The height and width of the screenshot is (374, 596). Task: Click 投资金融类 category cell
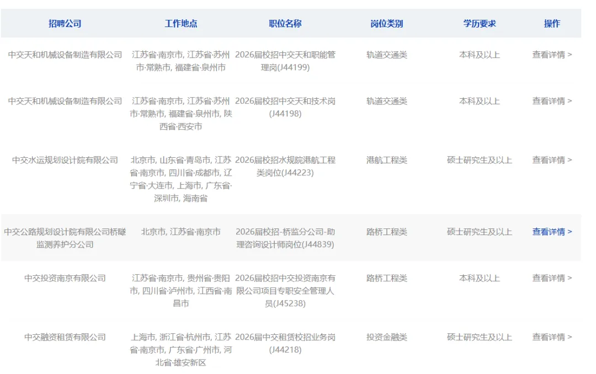(386, 337)
